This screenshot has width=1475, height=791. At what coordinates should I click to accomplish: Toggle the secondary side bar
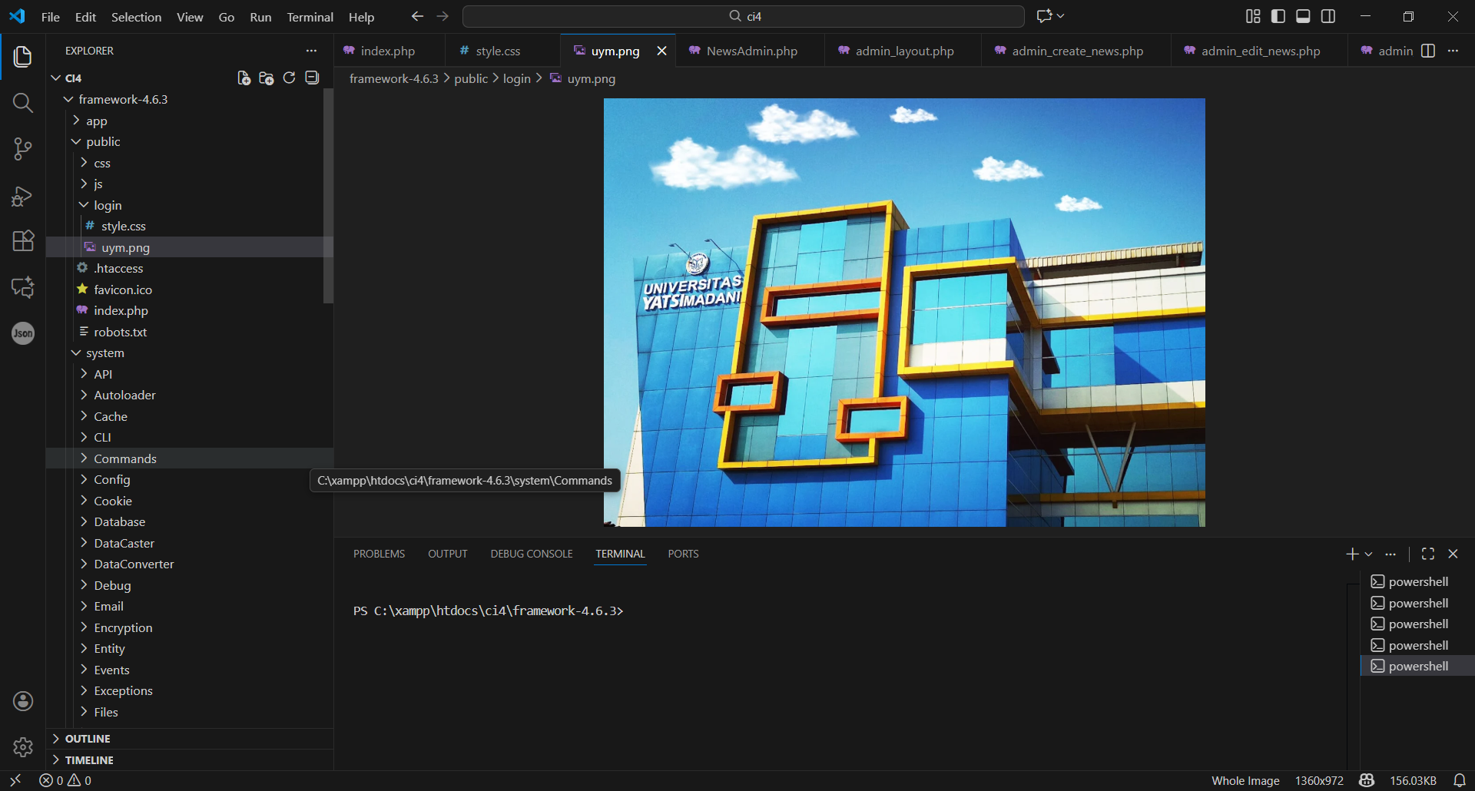(x=1328, y=16)
